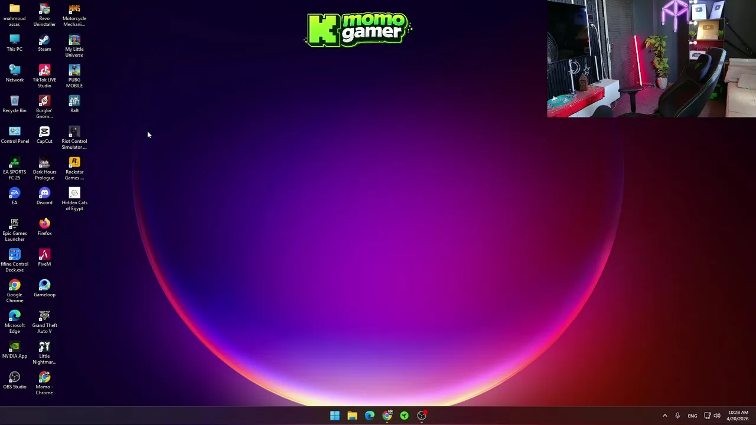The height and width of the screenshot is (425, 756).
Task: Select This PC icon
Action: pyautogui.click(x=14, y=43)
